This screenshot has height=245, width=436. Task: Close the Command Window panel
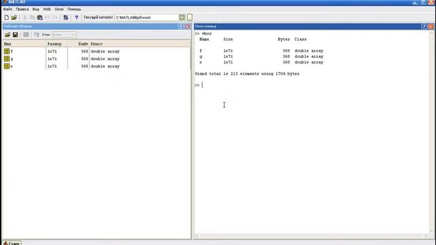coord(431,27)
